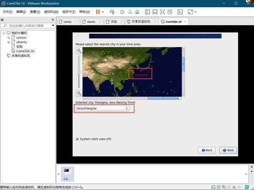Toggle System clock uses UTC checkbox
Viewport: 254px width, 190px height.
point(77,139)
